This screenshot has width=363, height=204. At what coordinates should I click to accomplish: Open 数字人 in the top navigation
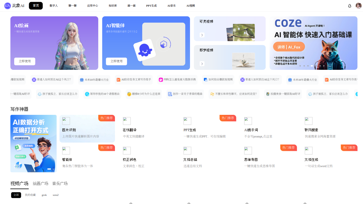click(54, 5)
